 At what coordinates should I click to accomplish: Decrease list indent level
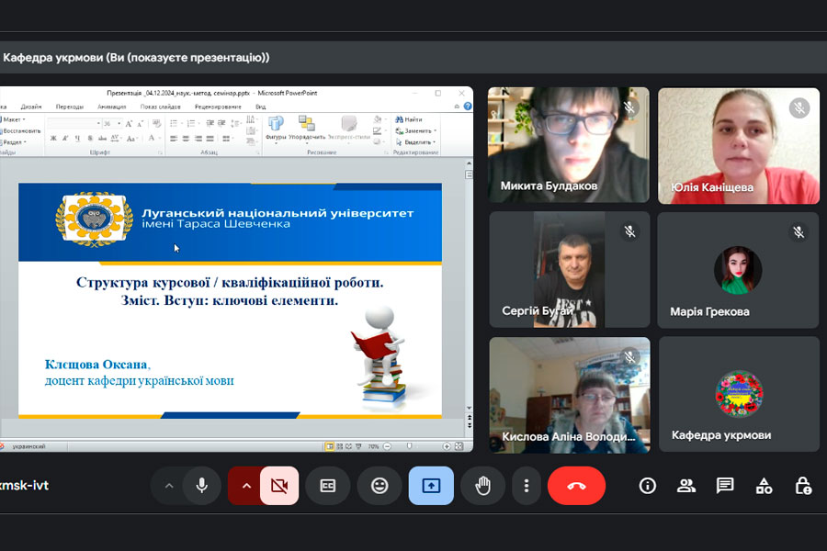[210, 123]
